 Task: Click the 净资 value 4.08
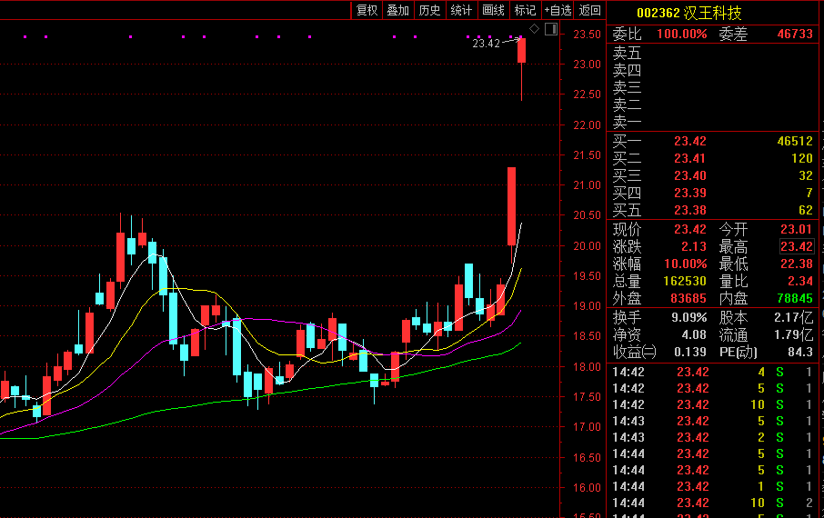point(694,335)
